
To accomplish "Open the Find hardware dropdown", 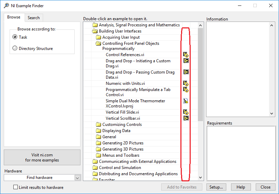I will [77, 178].
